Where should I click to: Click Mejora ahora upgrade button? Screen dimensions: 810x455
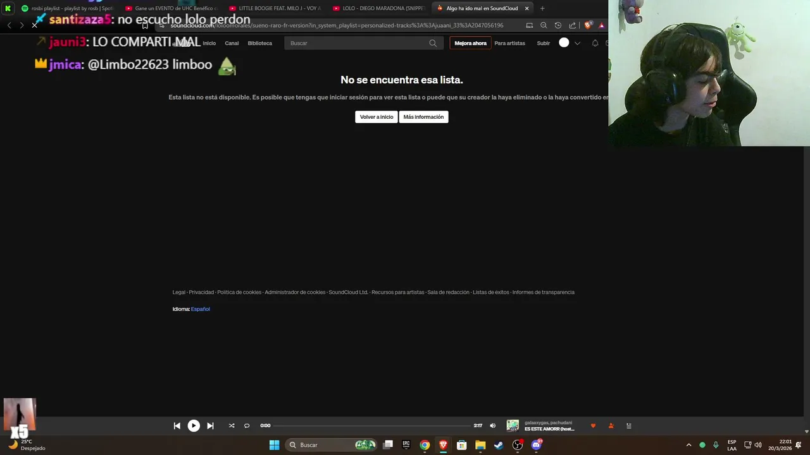point(470,43)
